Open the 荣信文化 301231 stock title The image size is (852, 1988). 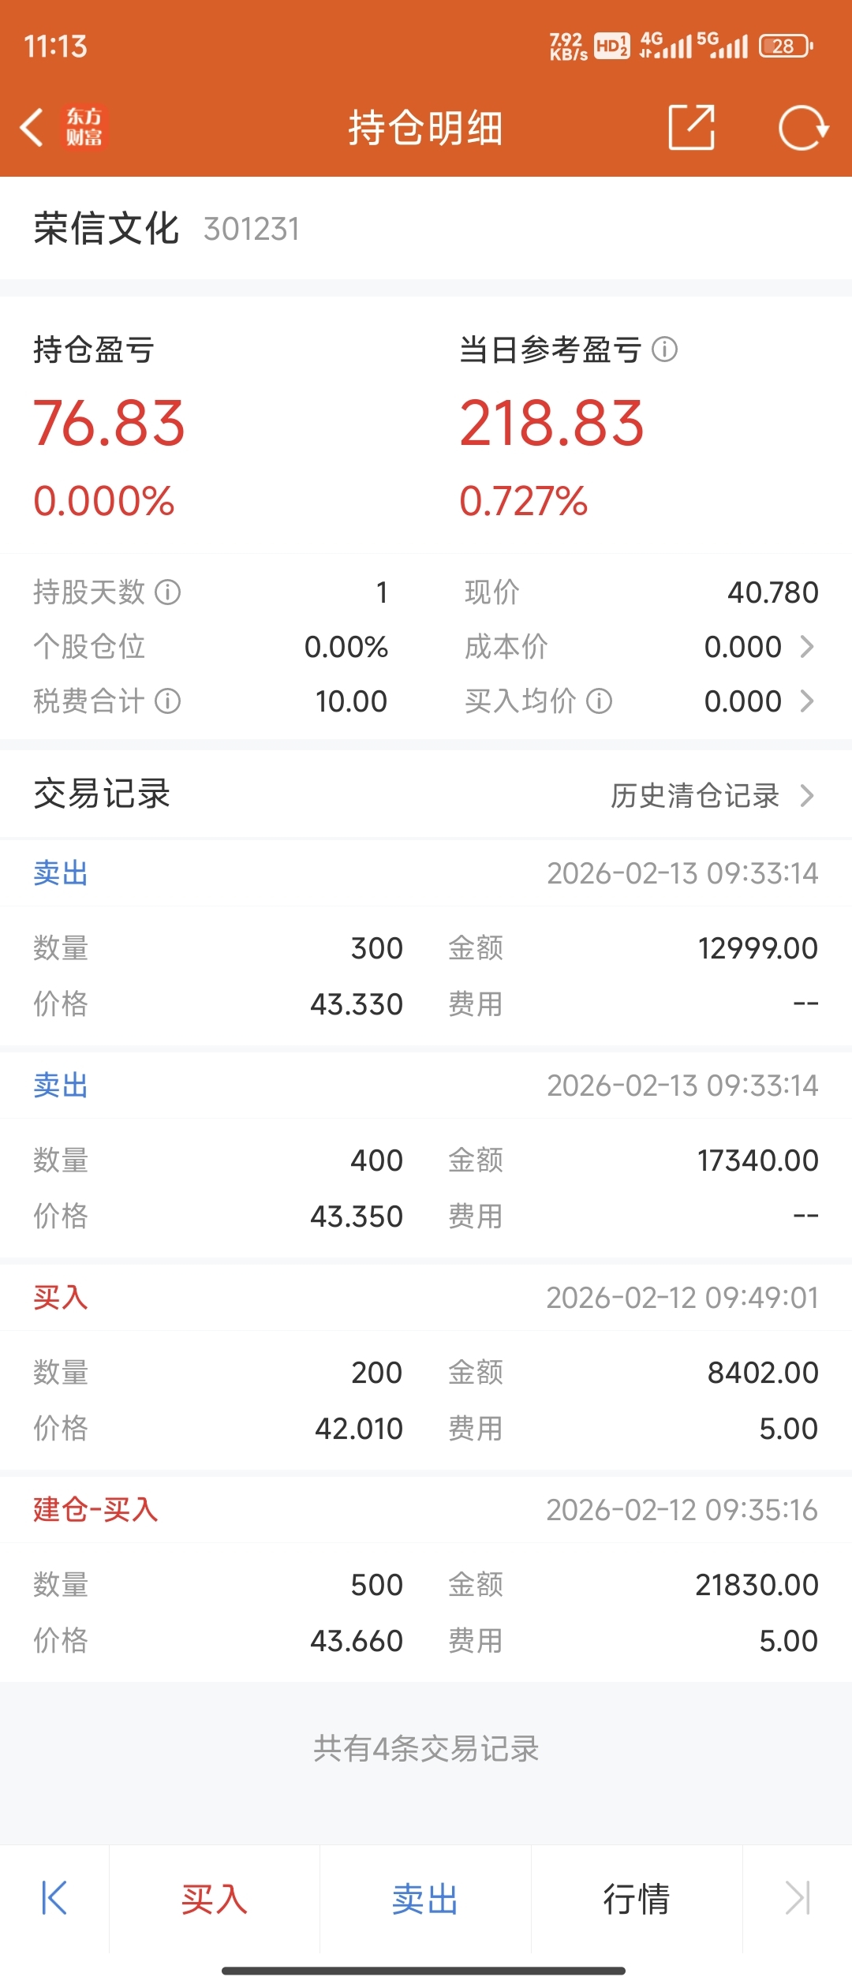(166, 229)
